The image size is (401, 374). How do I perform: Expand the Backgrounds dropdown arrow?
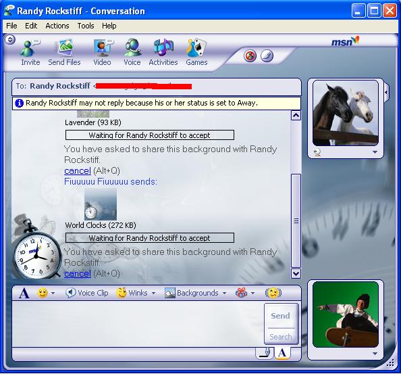click(x=224, y=293)
